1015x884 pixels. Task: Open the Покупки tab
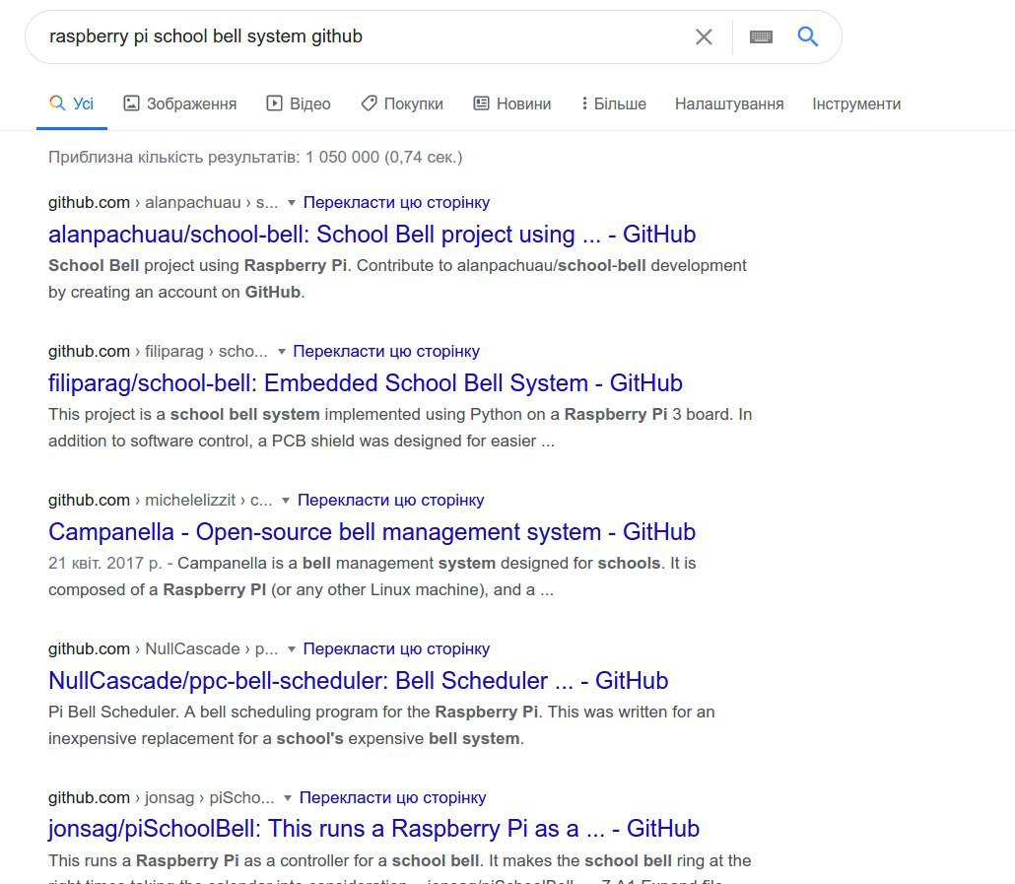[x=402, y=103]
